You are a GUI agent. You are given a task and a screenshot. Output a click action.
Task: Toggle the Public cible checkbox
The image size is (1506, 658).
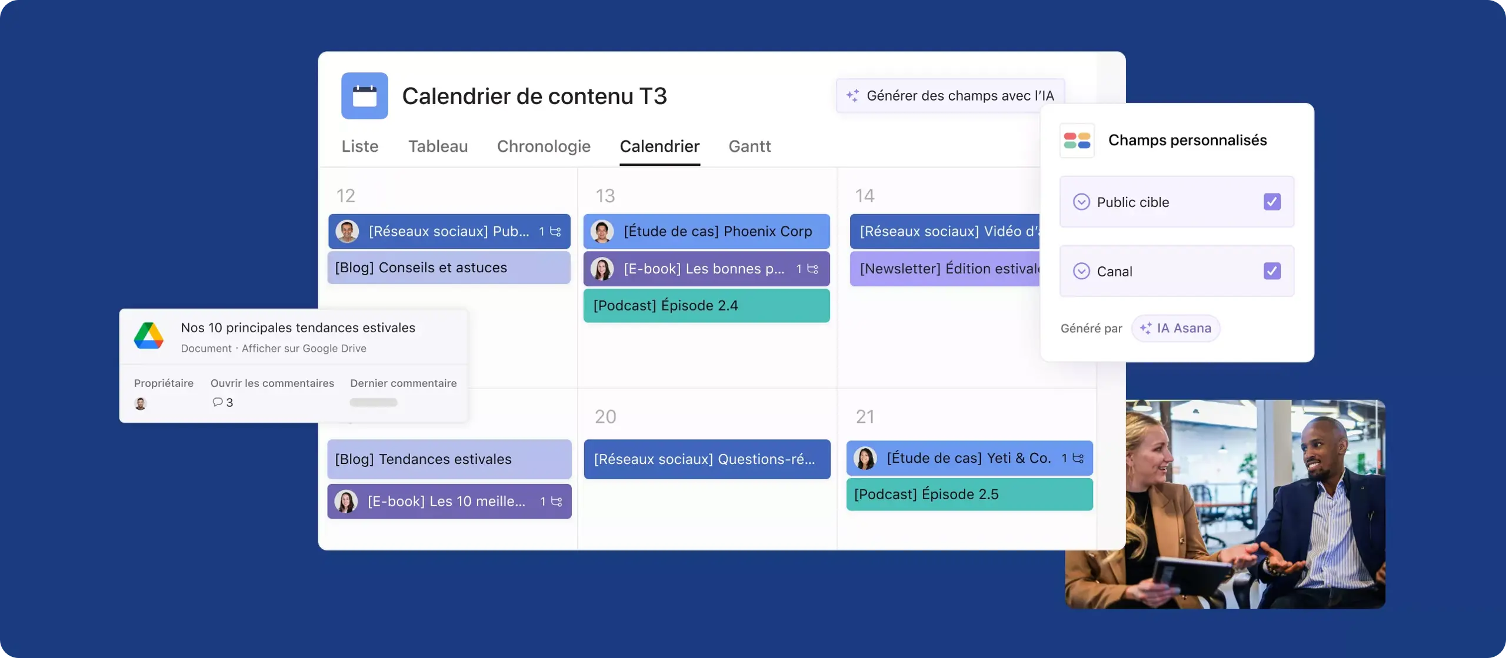click(1272, 202)
